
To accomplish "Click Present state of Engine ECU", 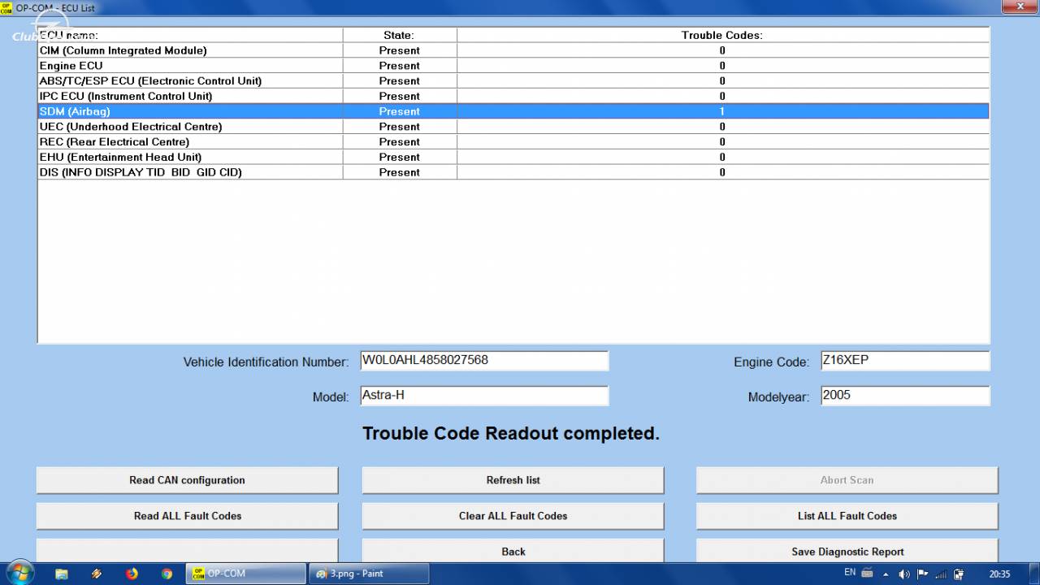I will click(399, 66).
